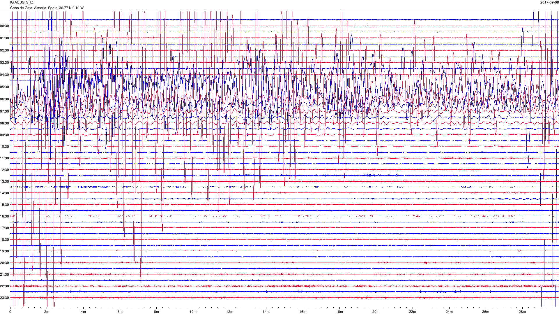Click the 4m axis tick label
The image size is (559, 314).
[83, 312]
